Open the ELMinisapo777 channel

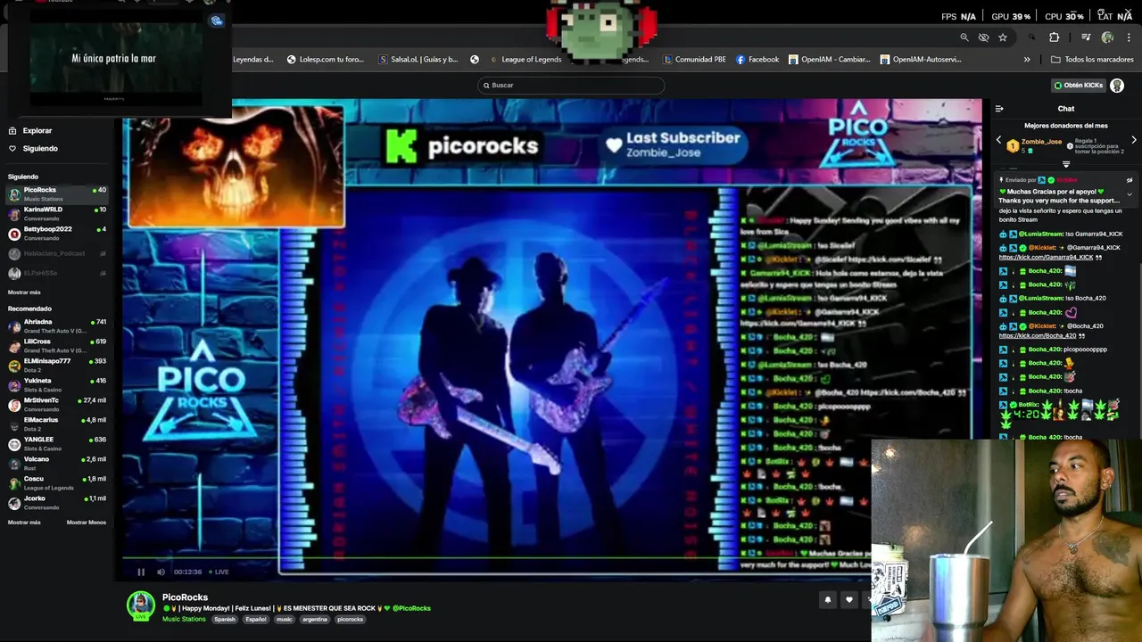click(x=57, y=365)
